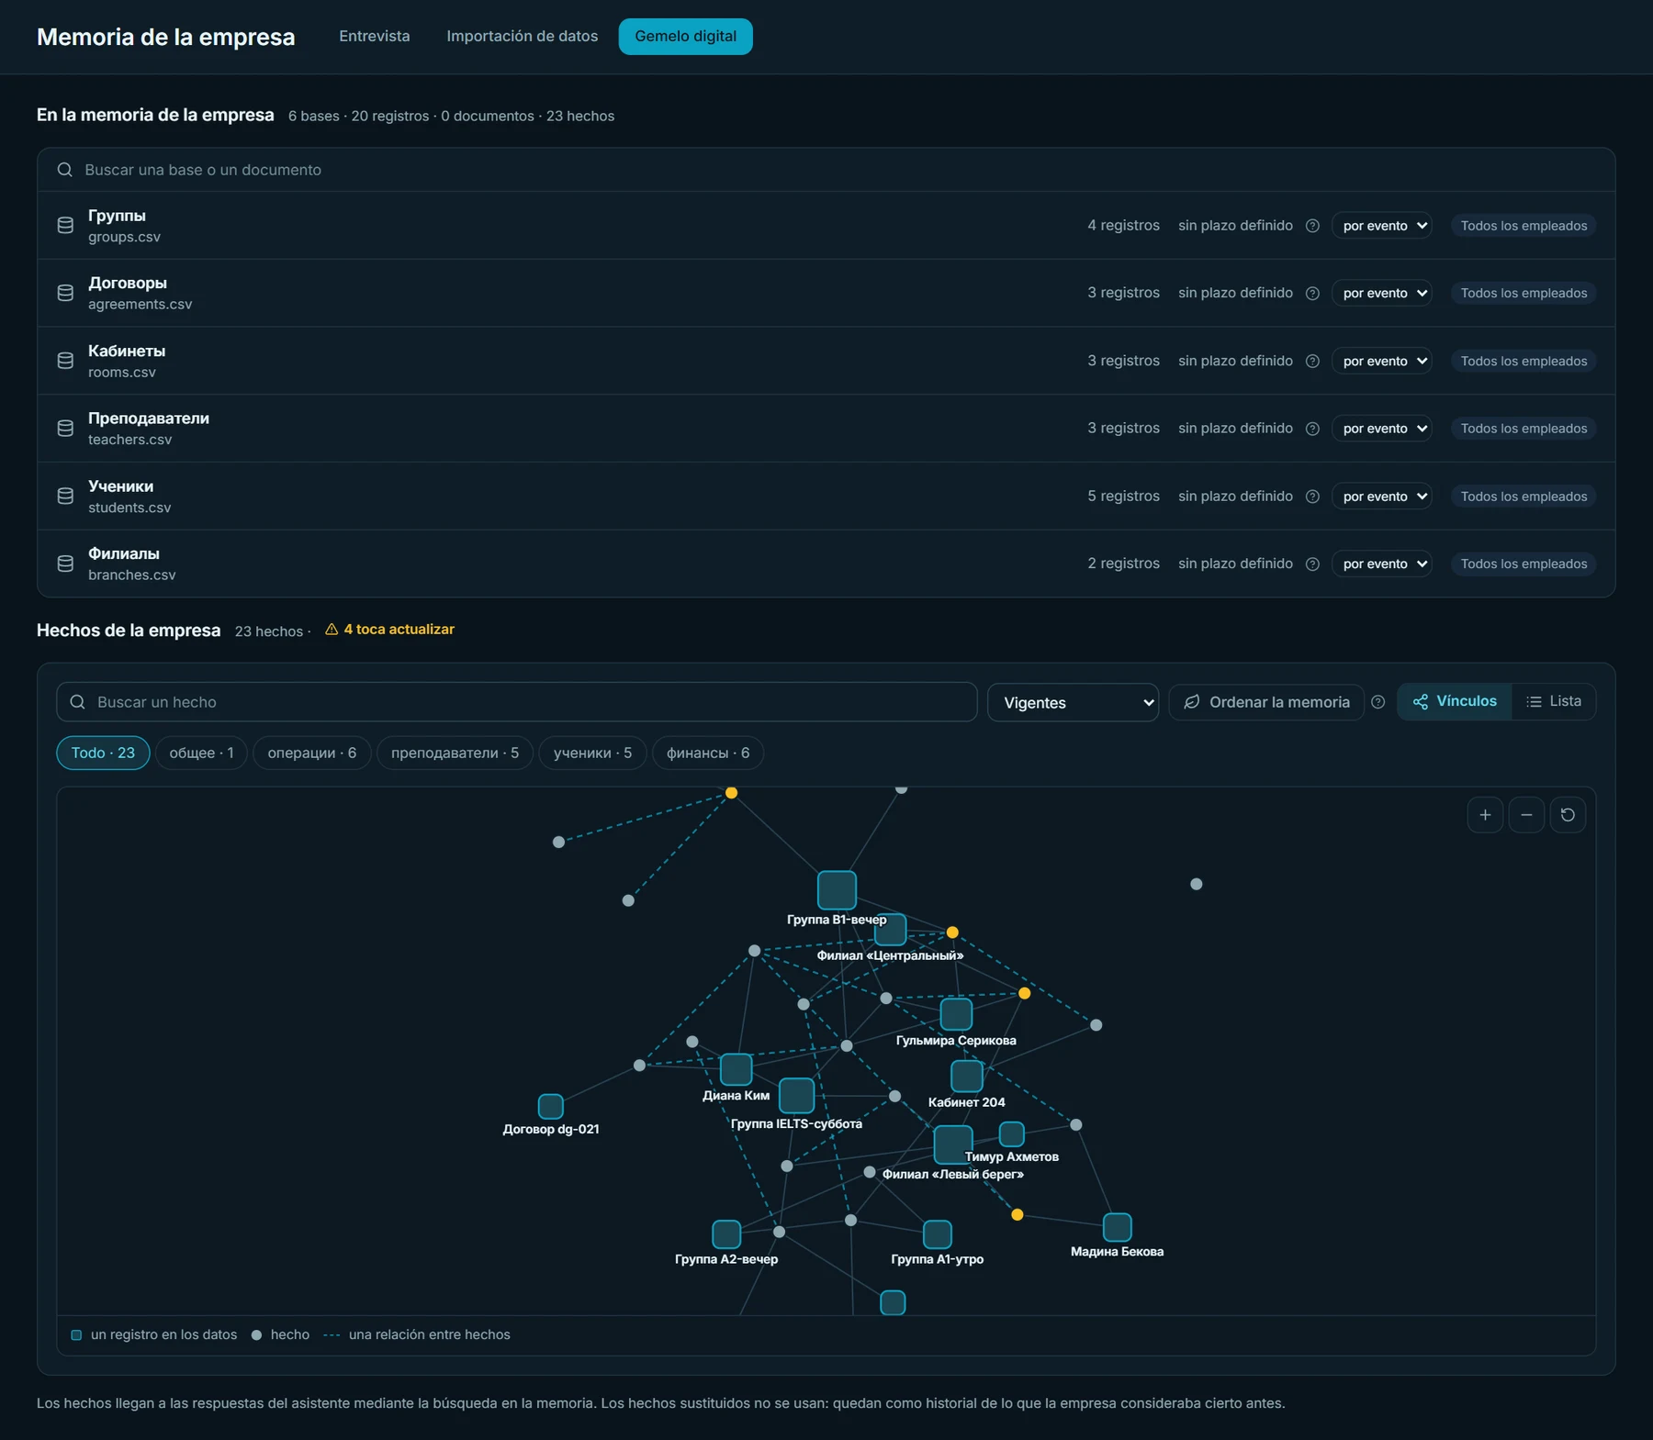Open the Importación de datos tab

pyautogui.click(x=522, y=36)
